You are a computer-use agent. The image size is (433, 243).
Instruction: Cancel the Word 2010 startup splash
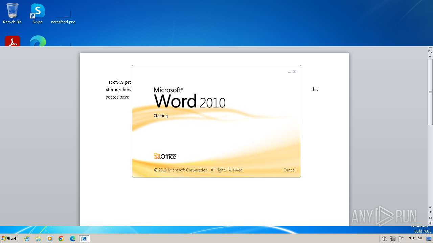pos(289,170)
